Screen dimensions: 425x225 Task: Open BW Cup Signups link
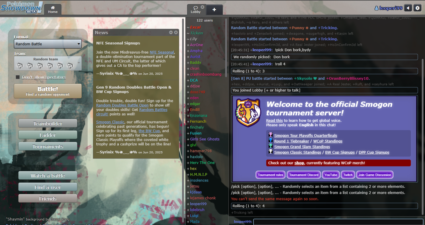click(x=340, y=152)
